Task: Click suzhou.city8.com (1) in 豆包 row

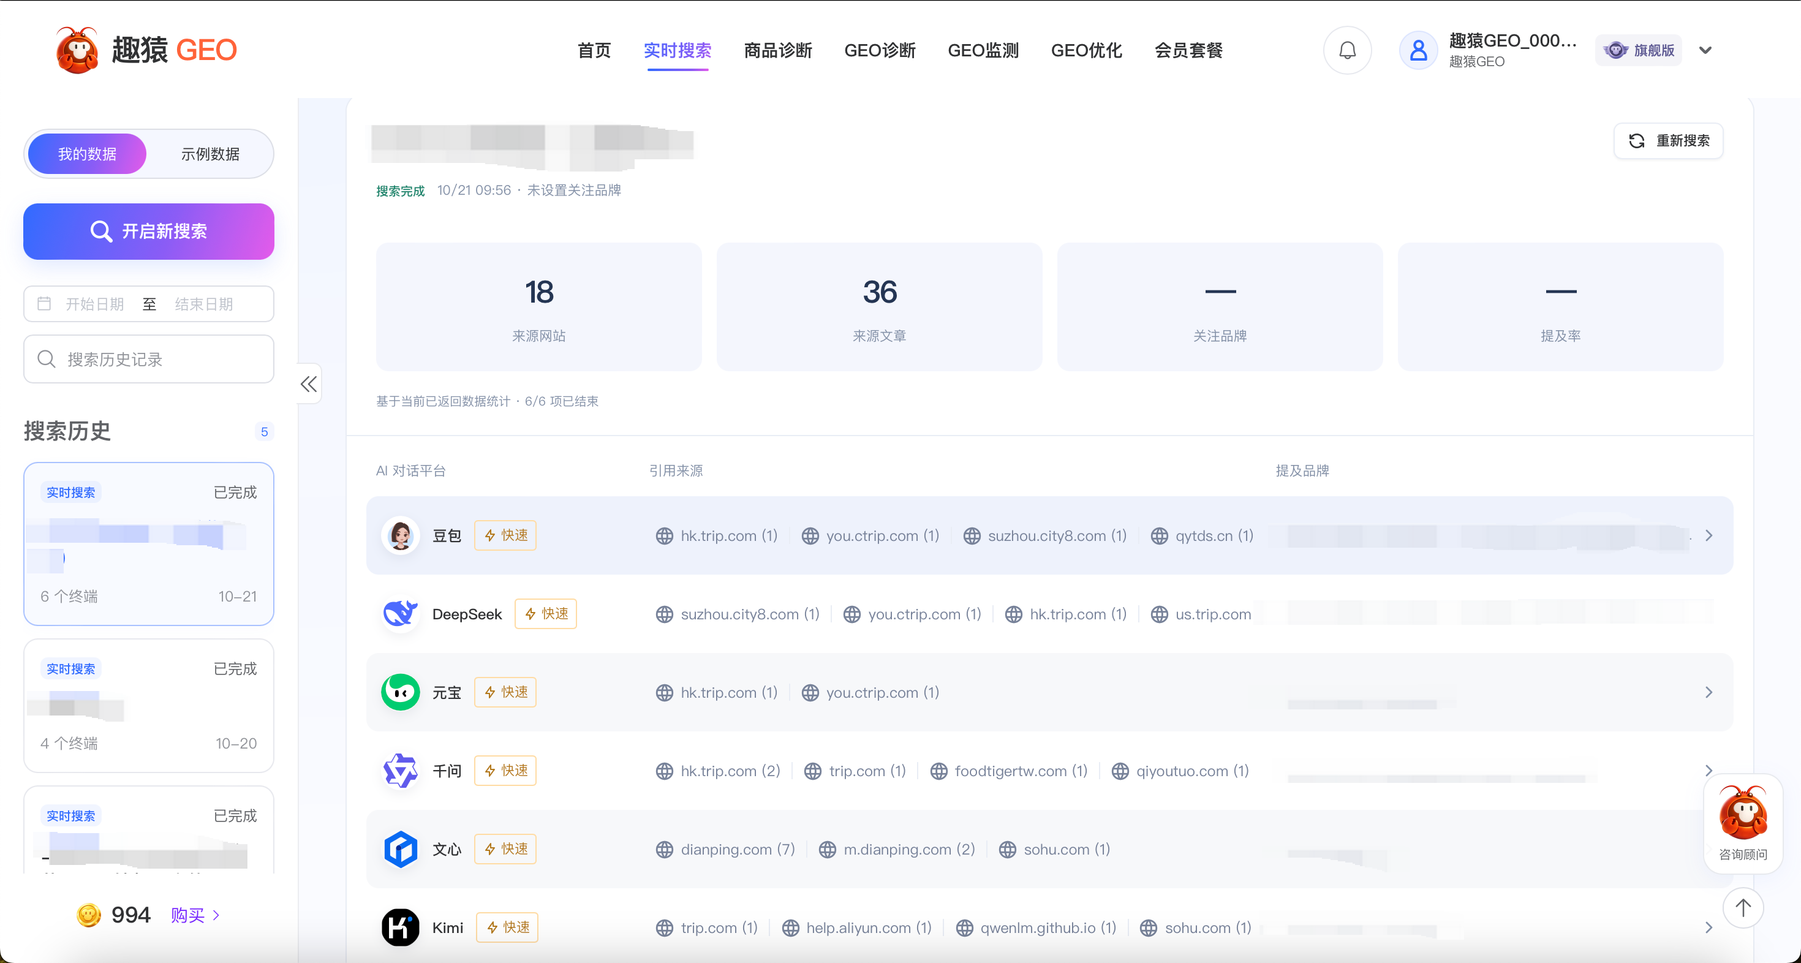Action: pos(1045,535)
